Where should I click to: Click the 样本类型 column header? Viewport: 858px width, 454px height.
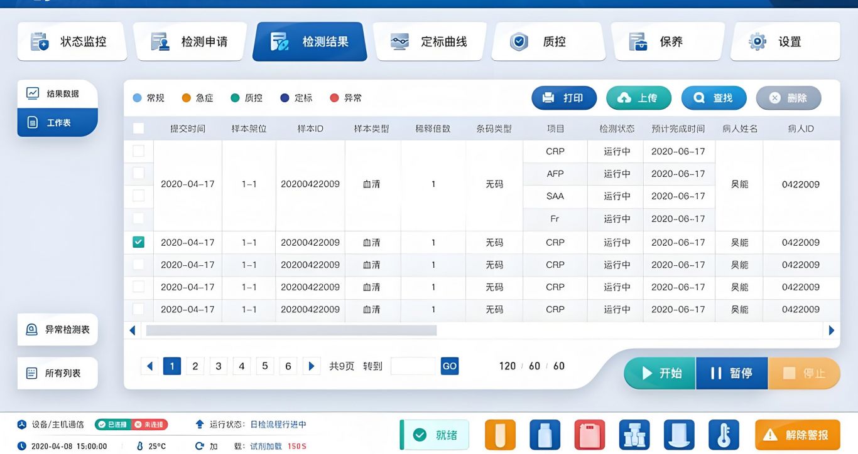coord(372,129)
